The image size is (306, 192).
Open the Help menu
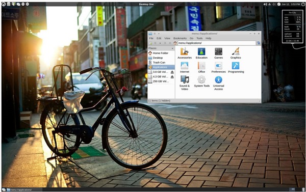coord(208,38)
